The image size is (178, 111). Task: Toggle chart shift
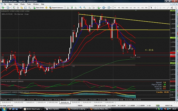94,8
